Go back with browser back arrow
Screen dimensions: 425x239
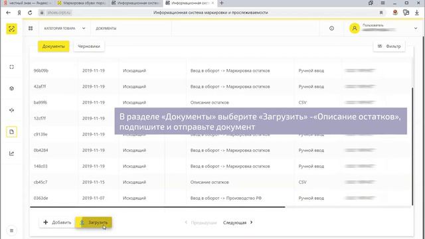(x=8, y=13)
